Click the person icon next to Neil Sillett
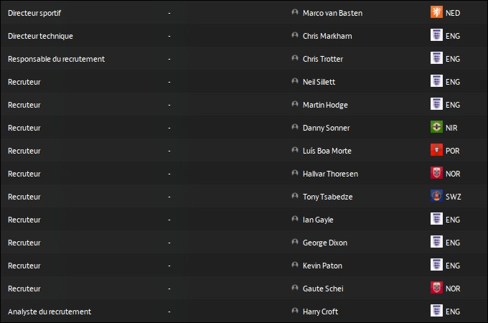Viewport: 488px width, 323px height. (x=295, y=82)
